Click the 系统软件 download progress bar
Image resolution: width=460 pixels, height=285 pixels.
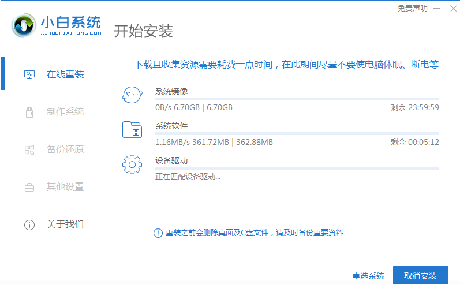click(297, 134)
